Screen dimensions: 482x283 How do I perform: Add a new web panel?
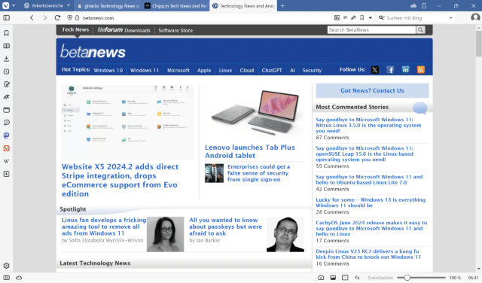[x=6, y=174]
